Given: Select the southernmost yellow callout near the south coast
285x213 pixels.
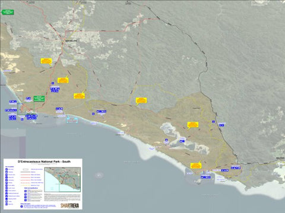Looking at the screenshot, I should point(196,166).
